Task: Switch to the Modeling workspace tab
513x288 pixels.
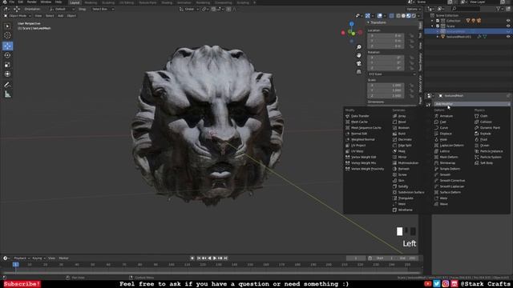Action: (x=91, y=2)
